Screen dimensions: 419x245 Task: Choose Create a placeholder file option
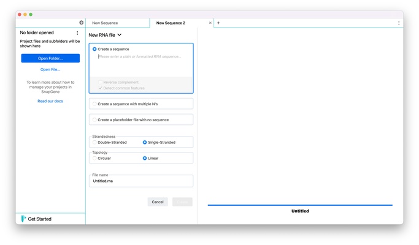(x=94, y=120)
